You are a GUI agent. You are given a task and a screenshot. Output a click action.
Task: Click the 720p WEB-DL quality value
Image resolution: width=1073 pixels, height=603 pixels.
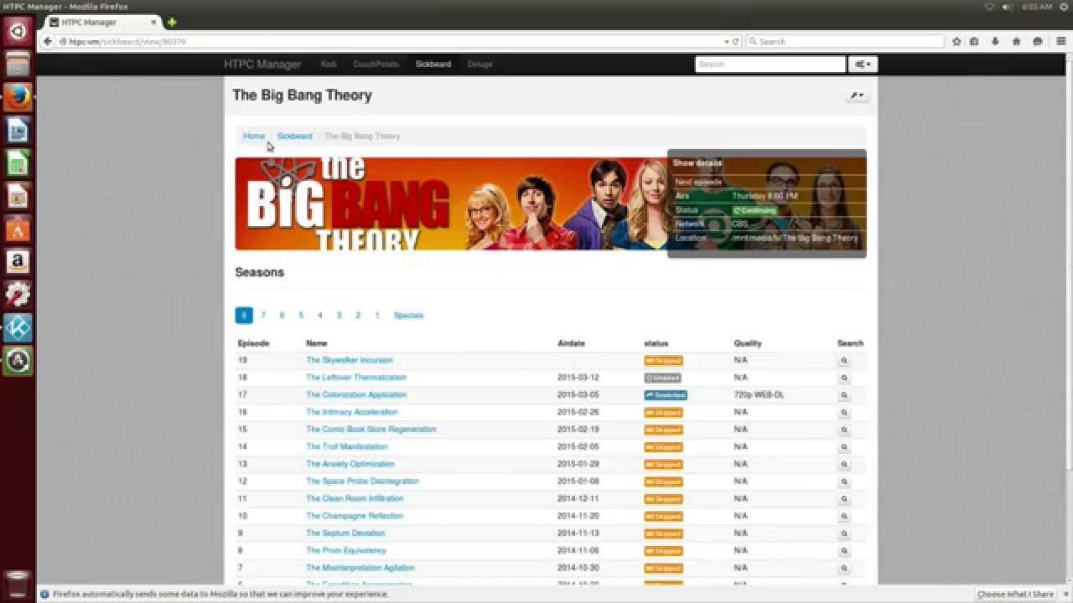pyautogui.click(x=759, y=395)
